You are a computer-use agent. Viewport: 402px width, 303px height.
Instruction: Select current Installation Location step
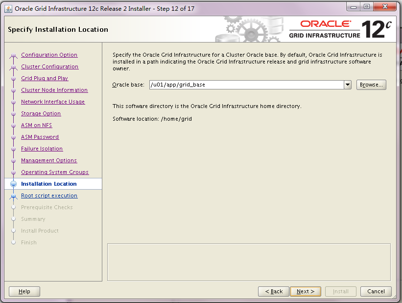(x=48, y=184)
